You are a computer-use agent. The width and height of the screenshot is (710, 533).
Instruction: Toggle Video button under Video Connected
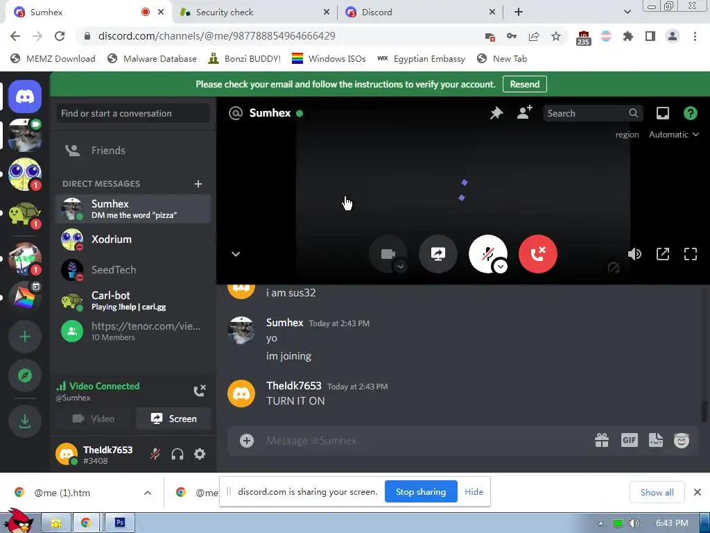point(94,418)
